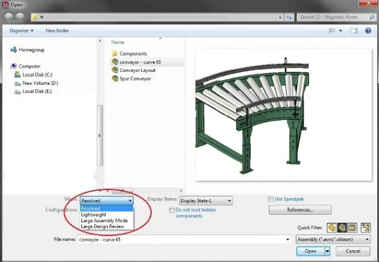The width and height of the screenshot is (379, 262).
Task: Open the Assembly file type dropdown
Action: pos(367,239)
